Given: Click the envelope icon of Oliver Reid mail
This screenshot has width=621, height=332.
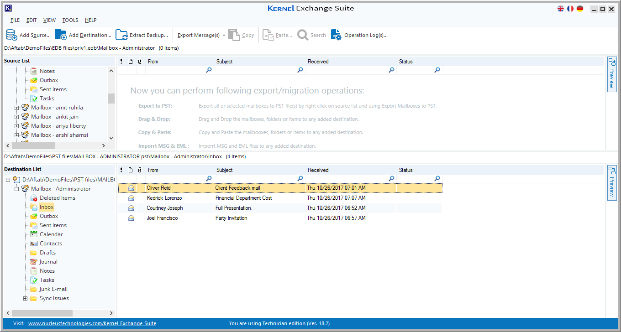Looking at the screenshot, I should pyautogui.click(x=132, y=188).
